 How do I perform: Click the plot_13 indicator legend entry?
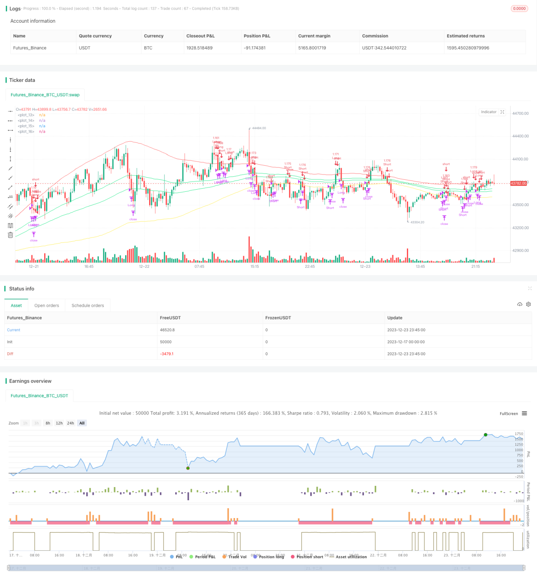tap(31, 115)
